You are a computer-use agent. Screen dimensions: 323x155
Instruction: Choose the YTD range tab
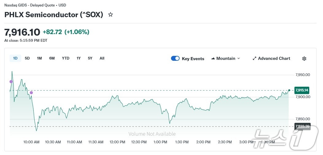tap(65, 58)
